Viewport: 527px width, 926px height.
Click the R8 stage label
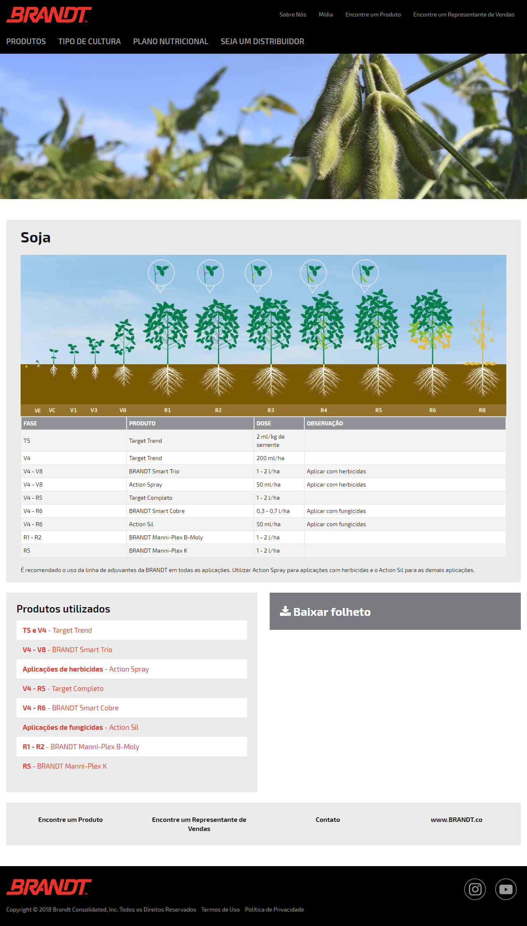482,410
